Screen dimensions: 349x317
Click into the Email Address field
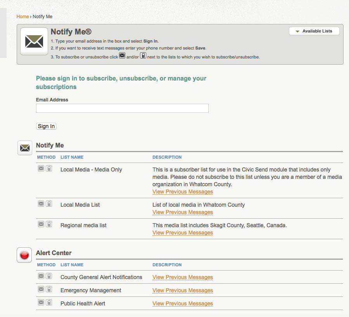click(x=122, y=108)
